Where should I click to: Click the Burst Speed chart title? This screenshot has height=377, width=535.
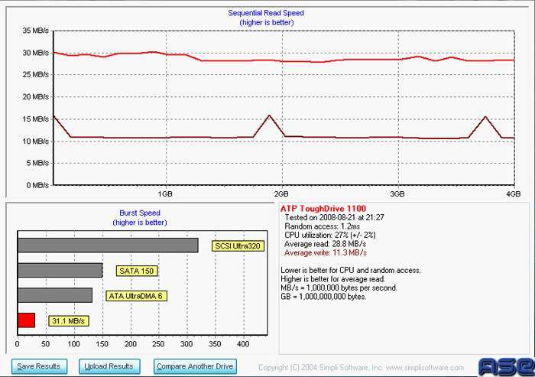point(140,213)
